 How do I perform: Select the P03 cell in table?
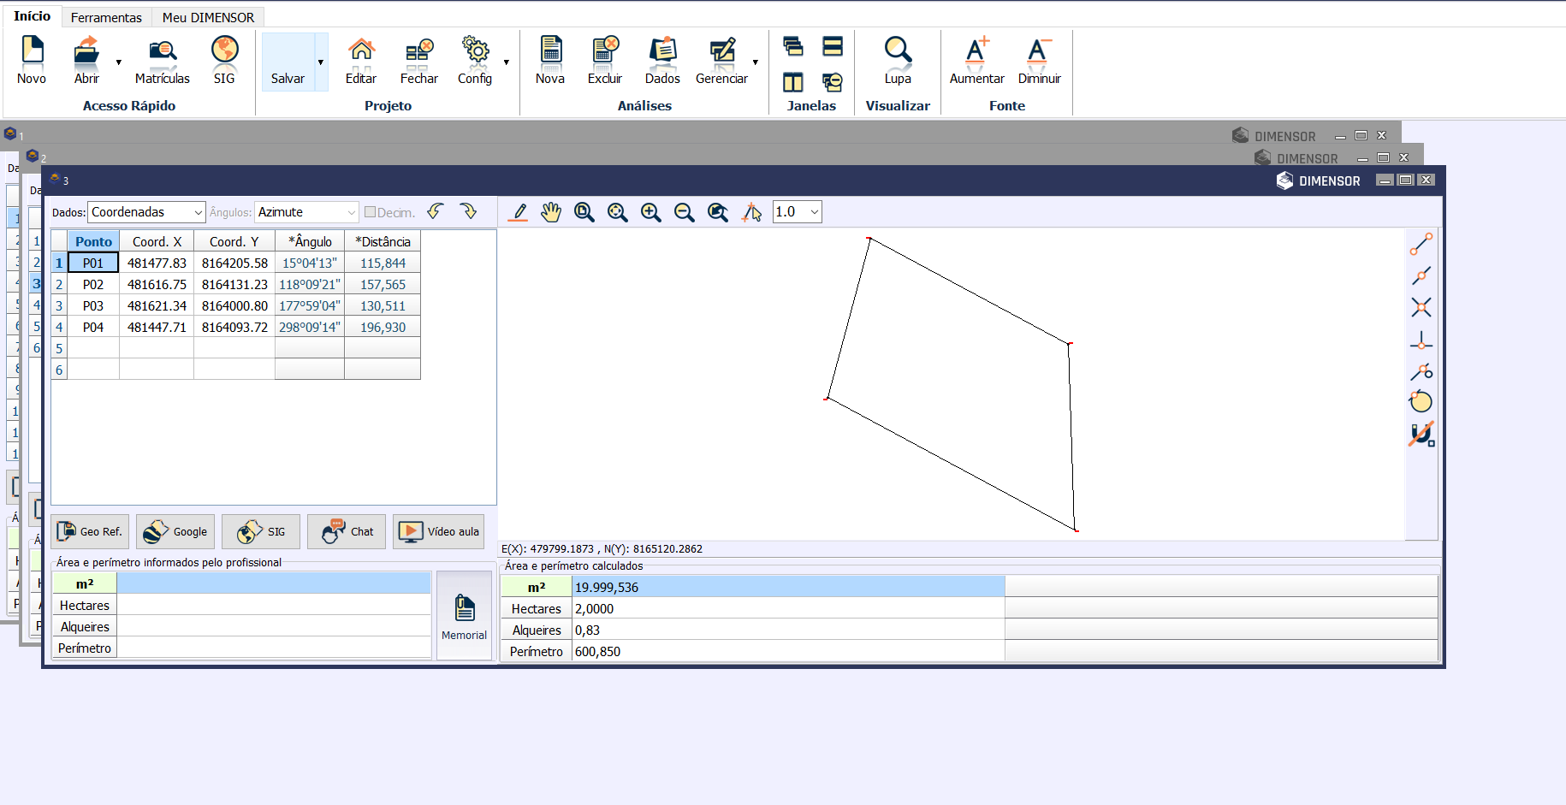[93, 305]
